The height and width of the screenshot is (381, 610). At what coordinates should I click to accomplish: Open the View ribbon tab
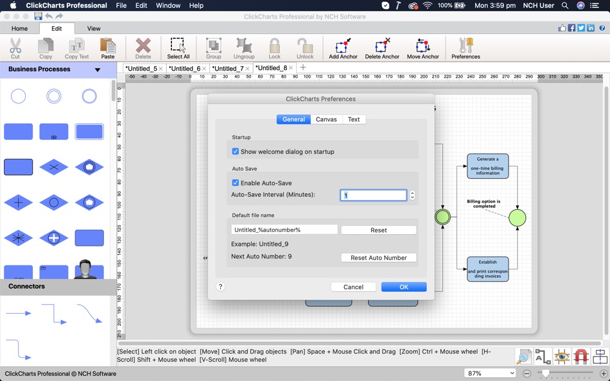(x=94, y=28)
